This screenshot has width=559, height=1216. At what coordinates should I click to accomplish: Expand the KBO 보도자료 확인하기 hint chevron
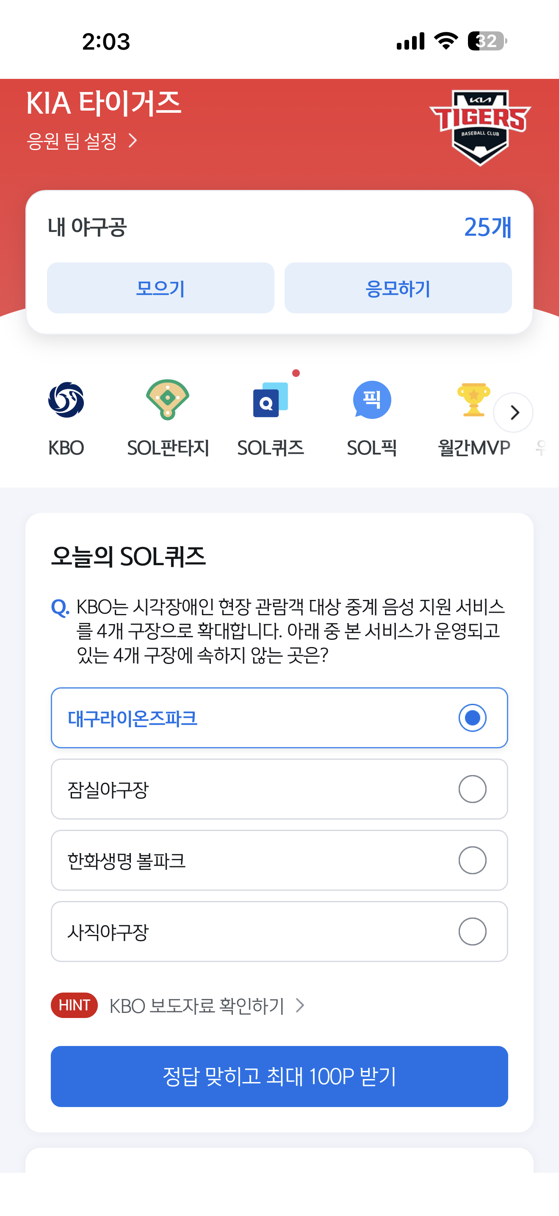point(300,1006)
